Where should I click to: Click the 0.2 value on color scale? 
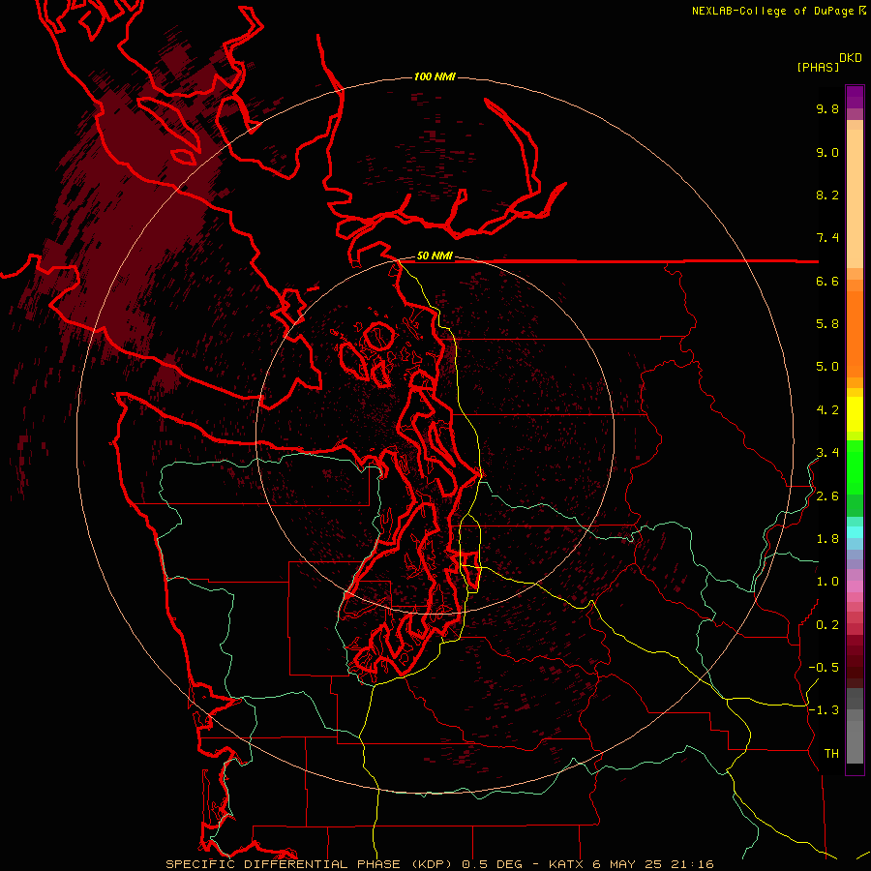coord(827,625)
